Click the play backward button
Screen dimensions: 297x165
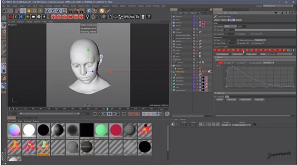click(x=105, y=114)
